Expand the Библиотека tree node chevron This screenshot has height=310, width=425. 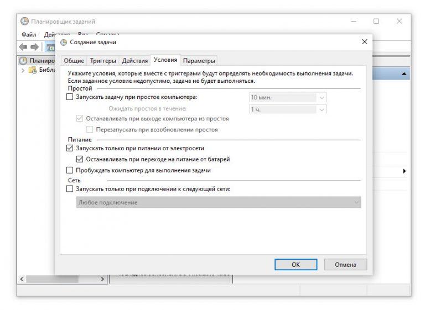23,70
